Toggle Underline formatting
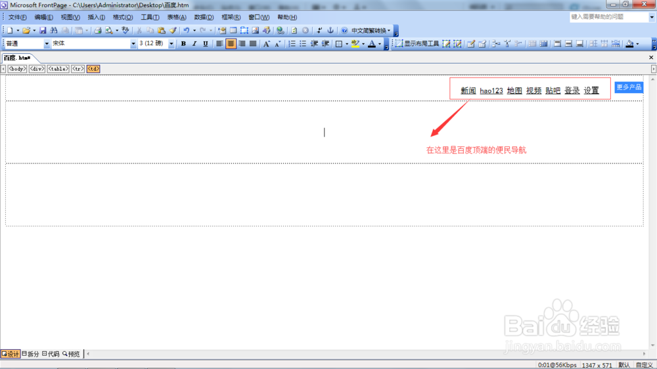The width and height of the screenshot is (657, 369). [205, 43]
